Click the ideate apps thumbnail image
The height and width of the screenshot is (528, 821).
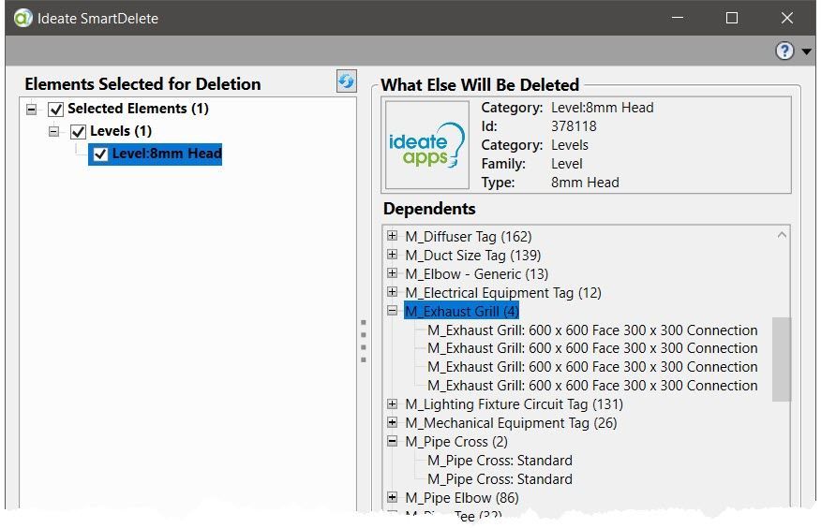coord(427,145)
